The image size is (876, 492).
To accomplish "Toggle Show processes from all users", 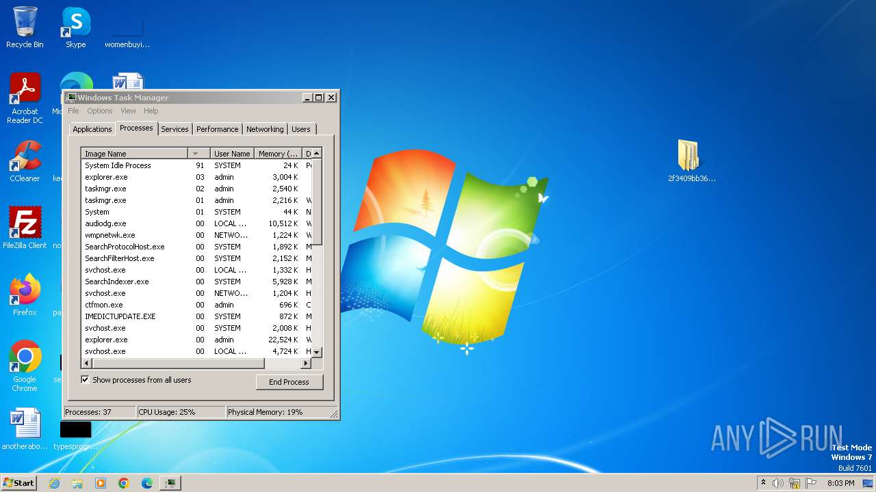I will click(86, 380).
